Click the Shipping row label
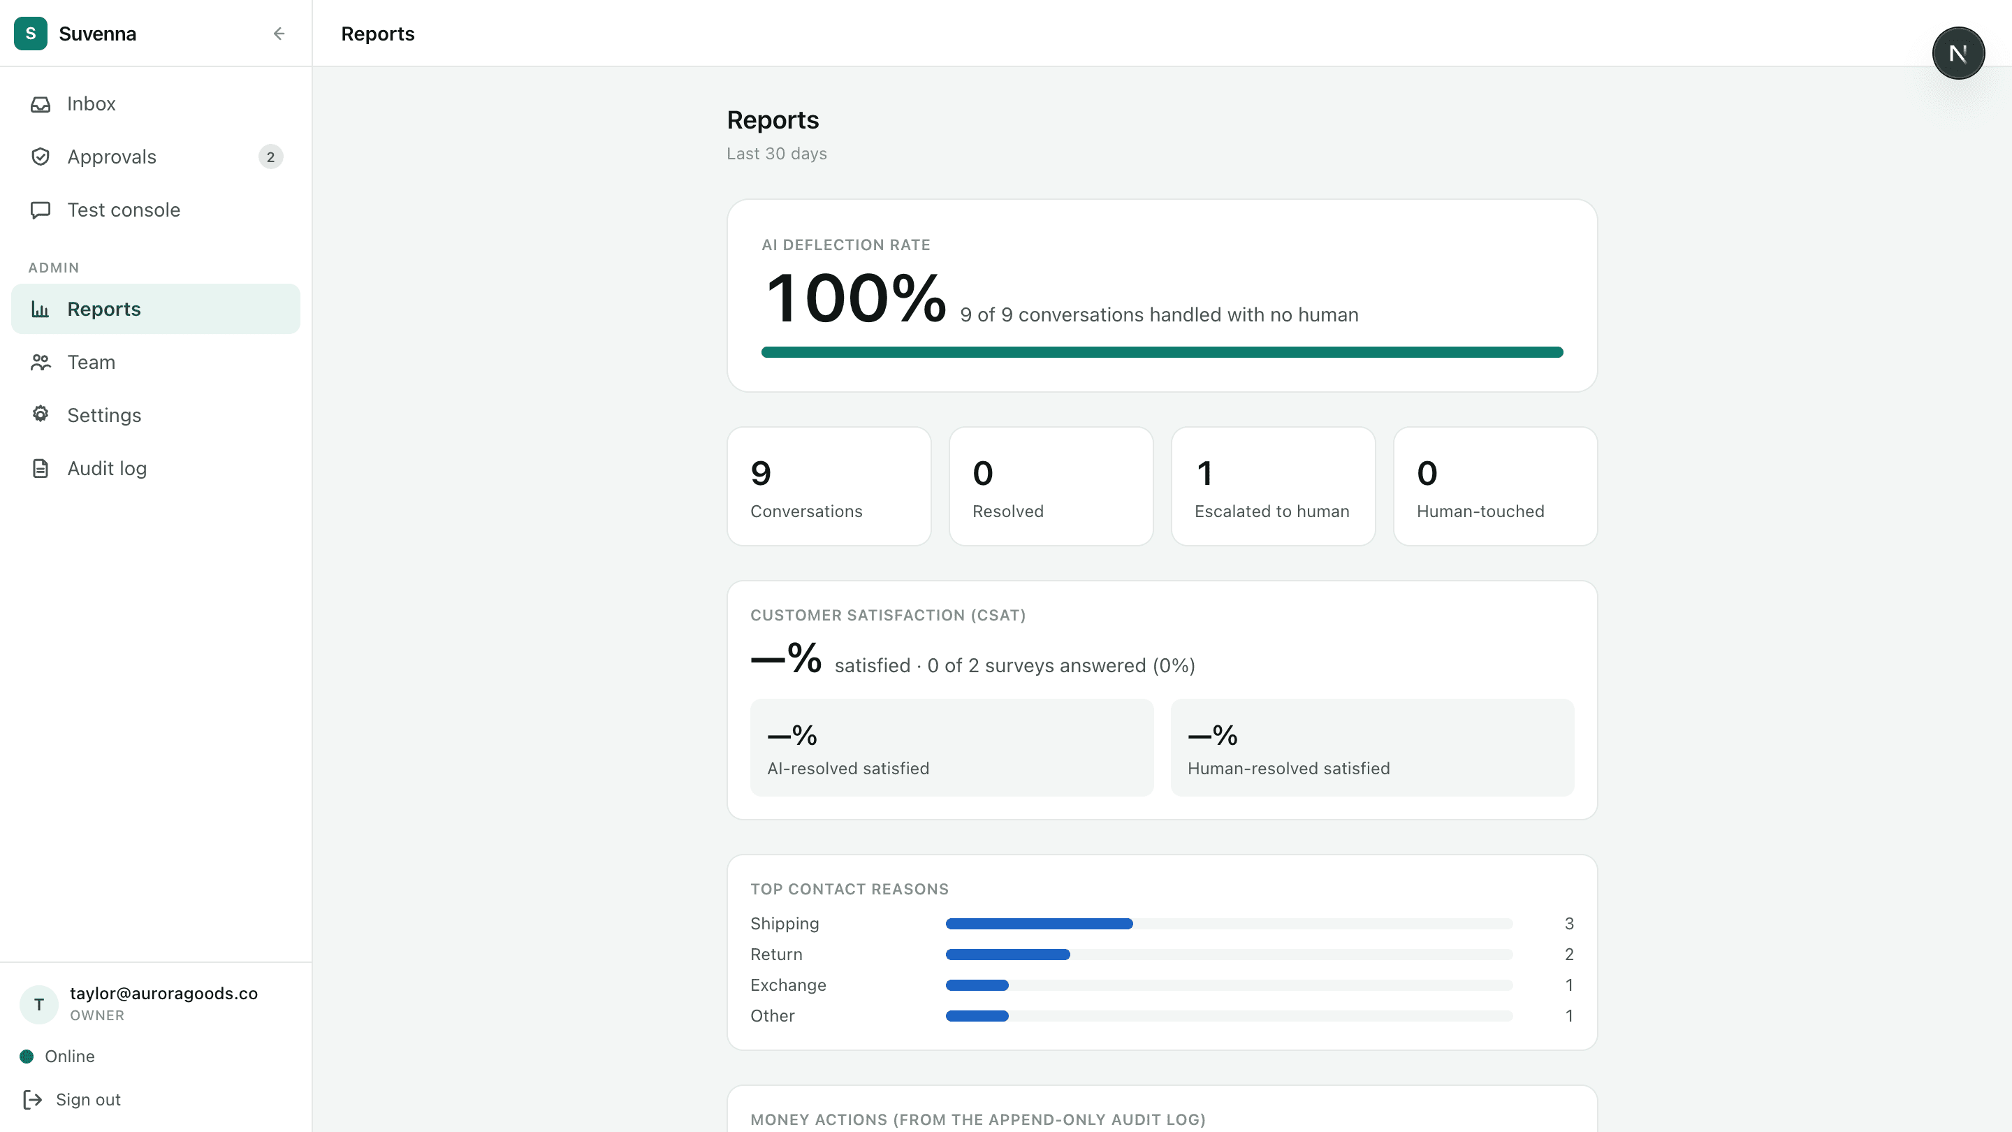Screen dimensions: 2012x1132 click(784, 924)
